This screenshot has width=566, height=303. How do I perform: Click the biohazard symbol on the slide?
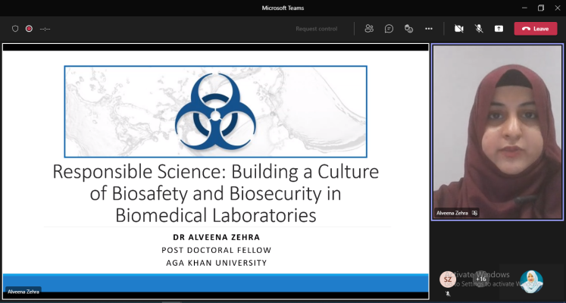click(215, 112)
